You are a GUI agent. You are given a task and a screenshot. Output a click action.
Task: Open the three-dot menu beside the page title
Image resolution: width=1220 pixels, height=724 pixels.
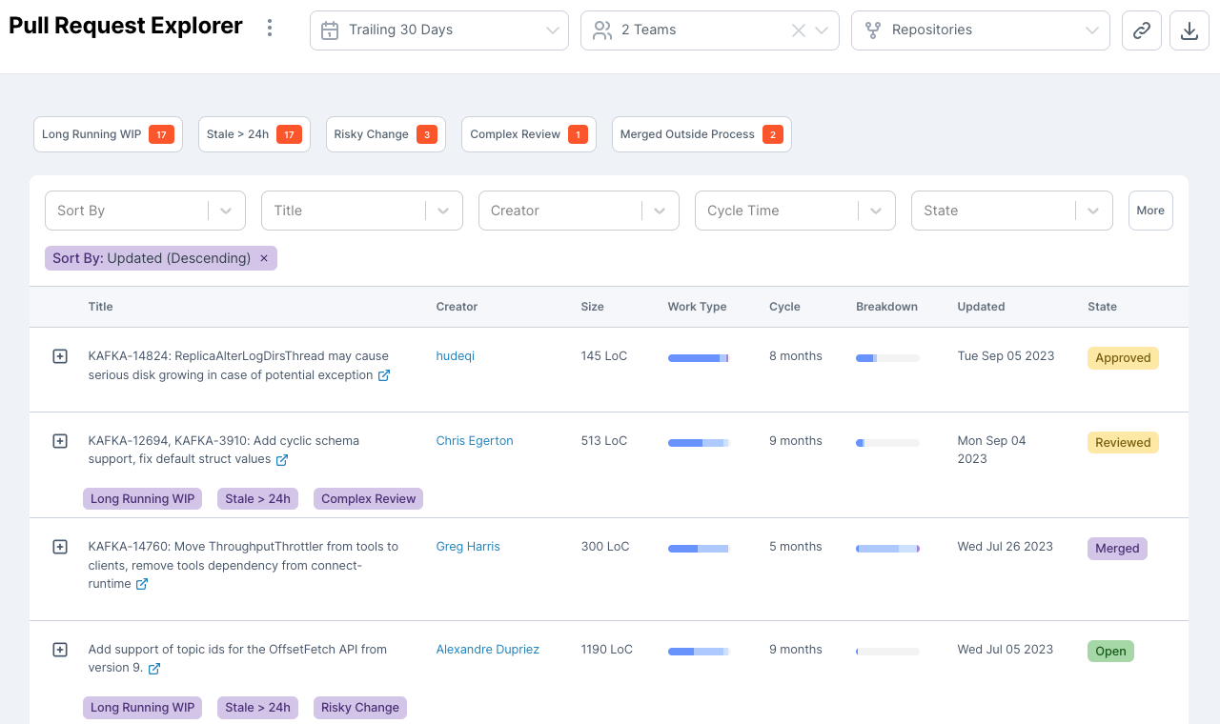270,29
